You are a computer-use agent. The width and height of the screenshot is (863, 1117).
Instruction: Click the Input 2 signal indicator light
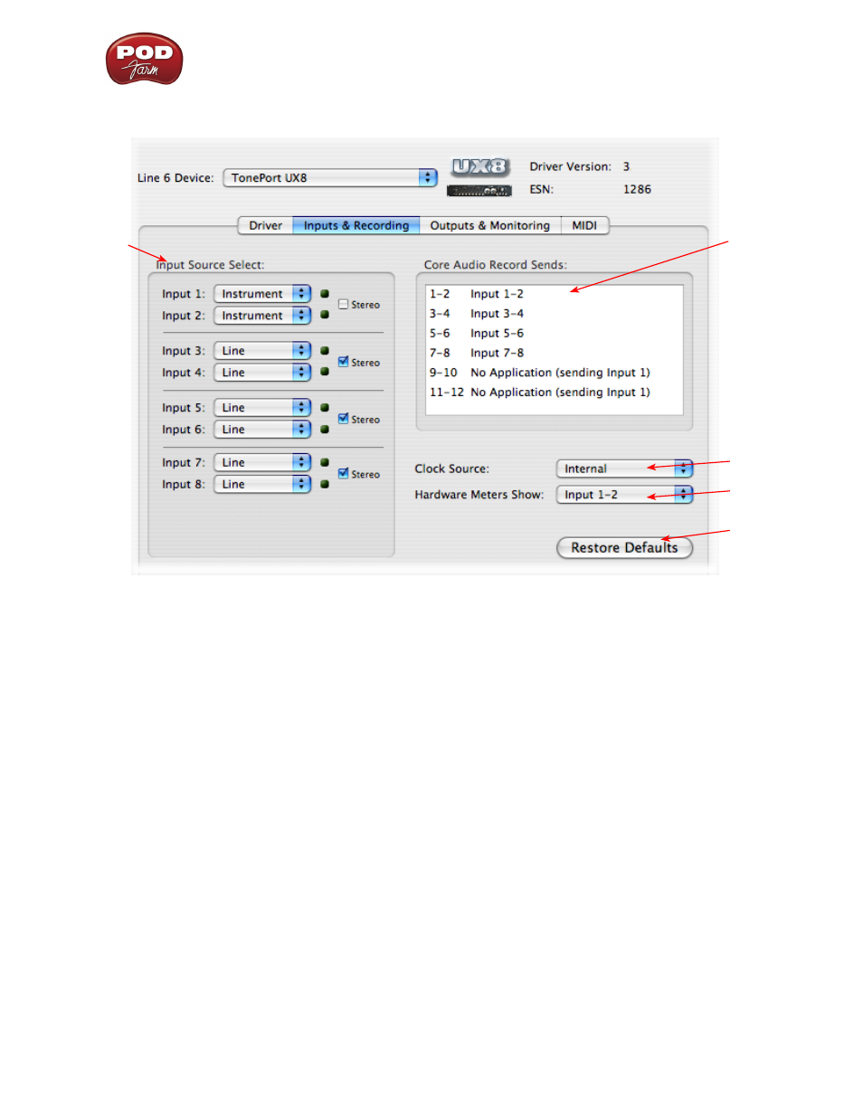(x=325, y=315)
